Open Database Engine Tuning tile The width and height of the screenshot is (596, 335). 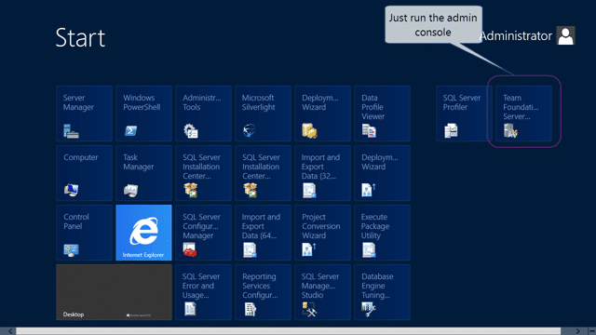[x=383, y=292]
